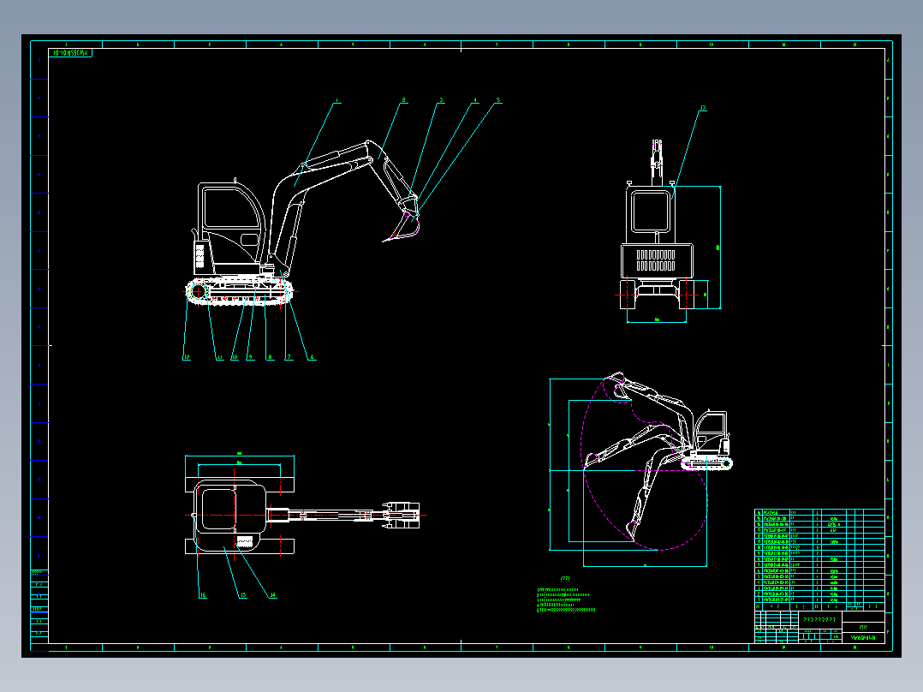Select the top-left drawing label box
The image size is (923, 692).
70,52
